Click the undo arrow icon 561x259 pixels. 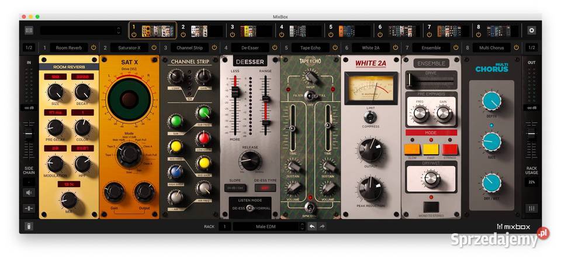[312, 226]
